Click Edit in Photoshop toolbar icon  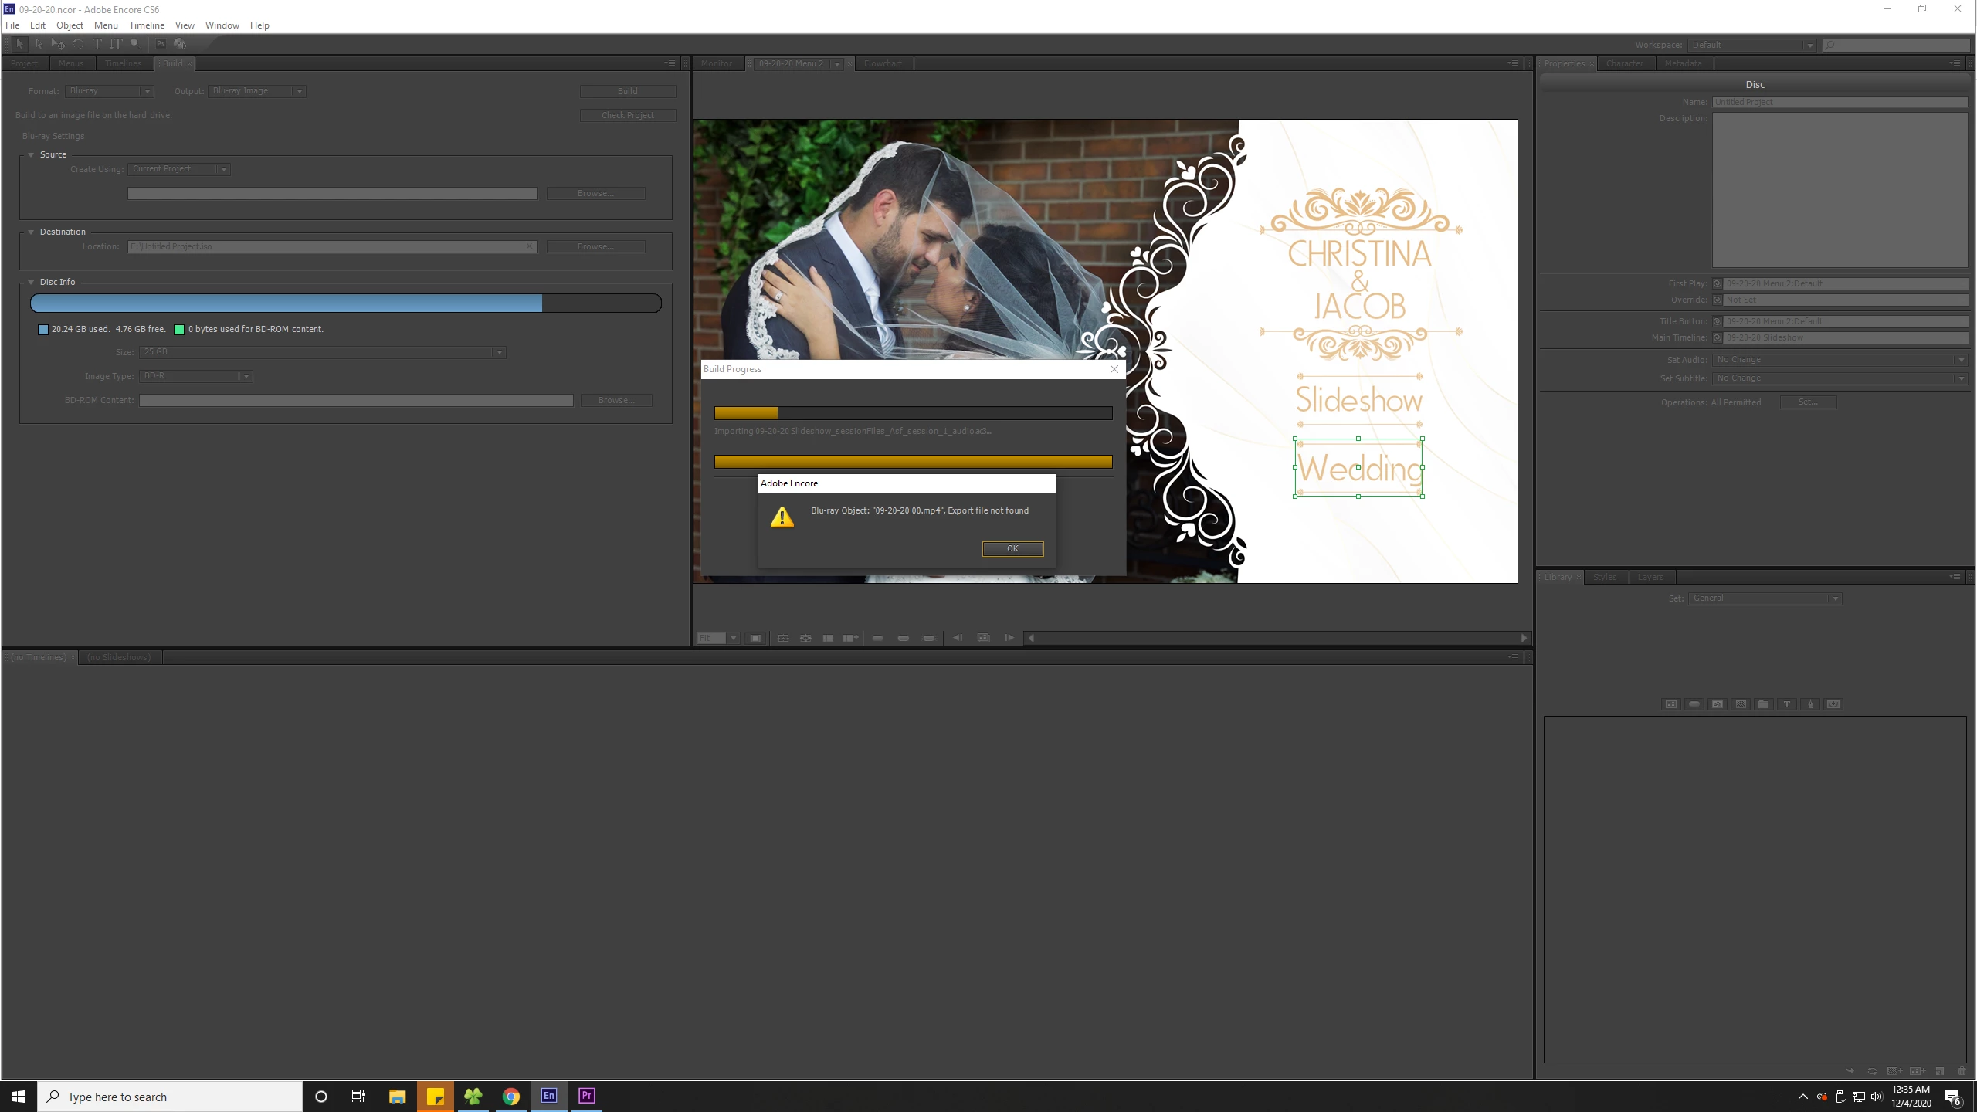coord(161,44)
